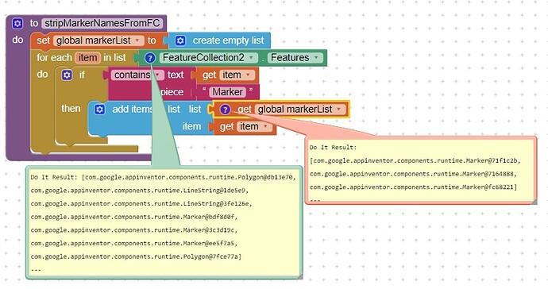Toggle comment icon on get global markerList block
Viewport: 548px width, 289px height.
coord(226,110)
